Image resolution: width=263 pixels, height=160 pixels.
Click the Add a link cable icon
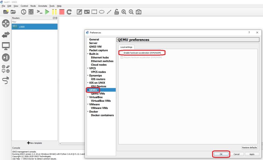click(x=6, y=80)
